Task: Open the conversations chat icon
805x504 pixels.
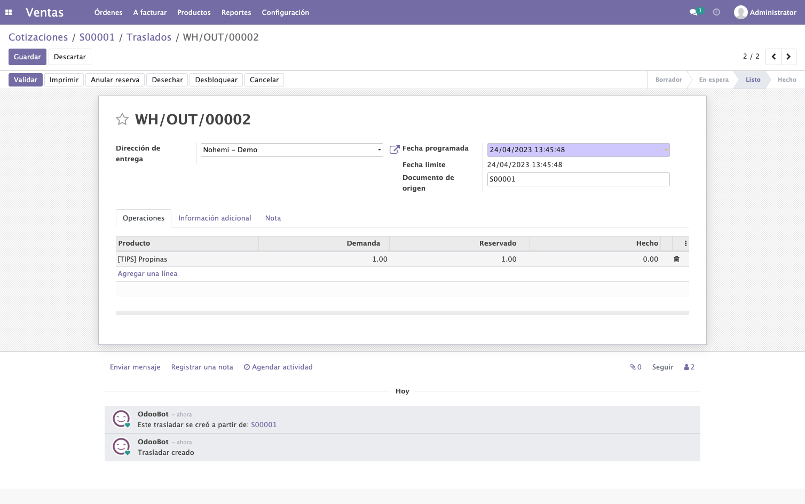Action: [x=693, y=12]
